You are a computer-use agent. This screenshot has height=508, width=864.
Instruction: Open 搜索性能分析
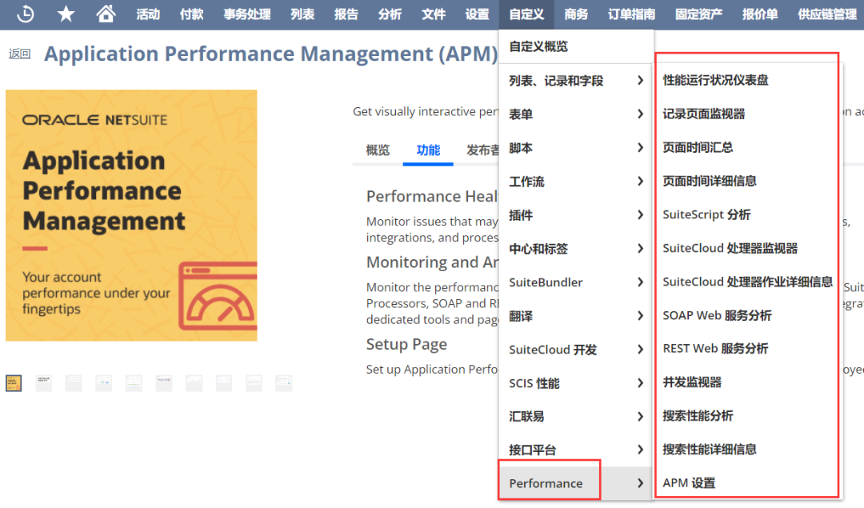[x=698, y=416]
